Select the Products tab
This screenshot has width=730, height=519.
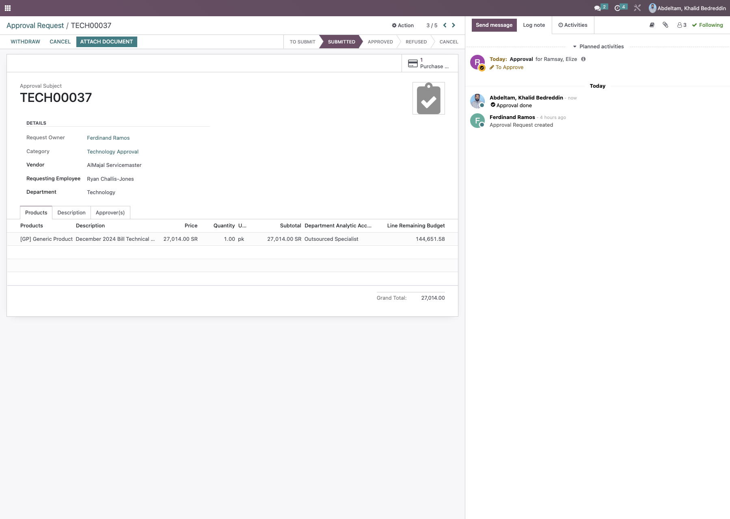[36, 213]
